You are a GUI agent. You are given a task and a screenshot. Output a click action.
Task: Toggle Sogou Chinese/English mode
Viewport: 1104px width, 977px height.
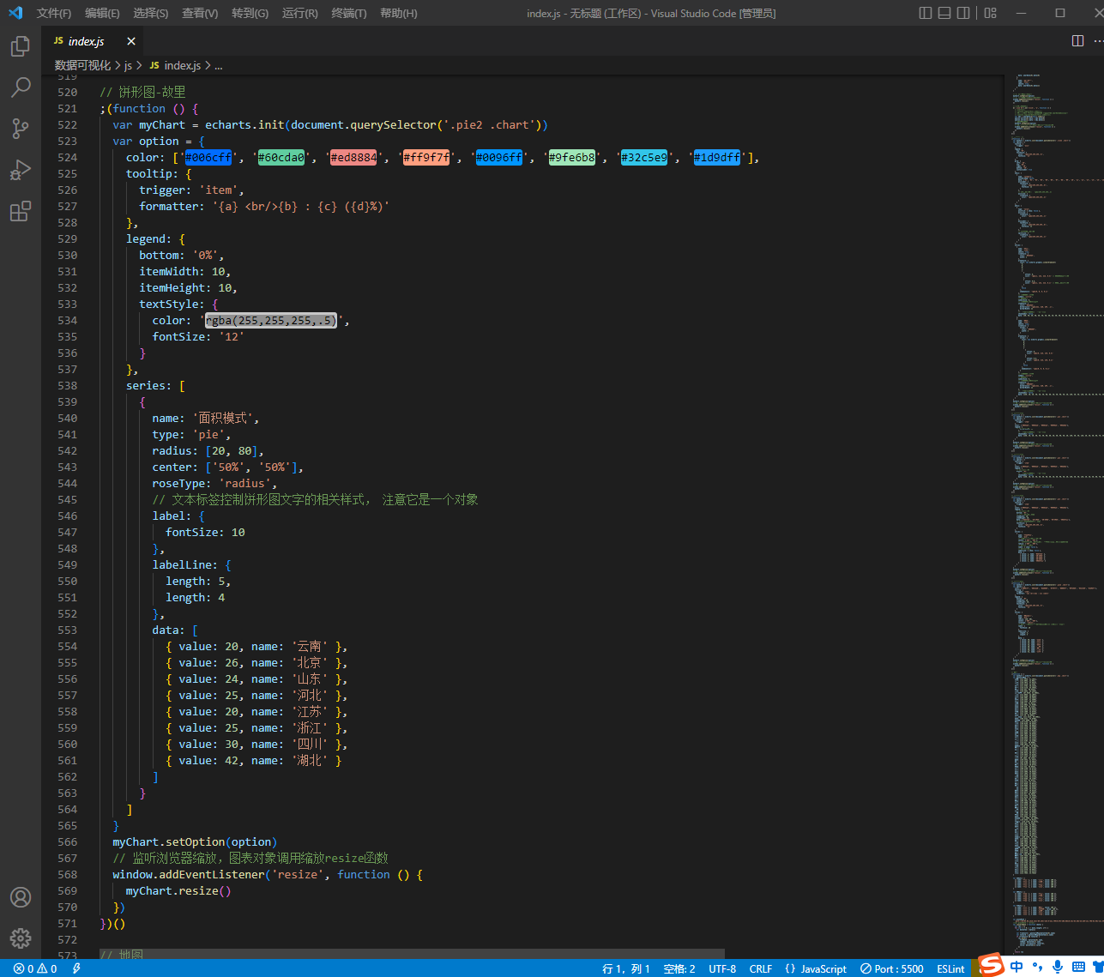click(x=1017, y=967)
